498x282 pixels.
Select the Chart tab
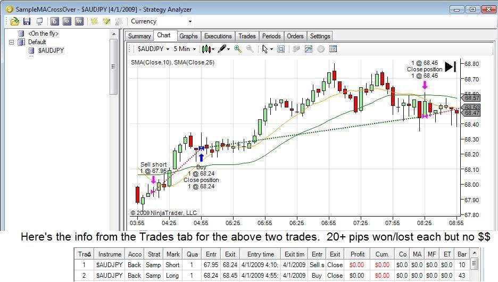[164, 35]
